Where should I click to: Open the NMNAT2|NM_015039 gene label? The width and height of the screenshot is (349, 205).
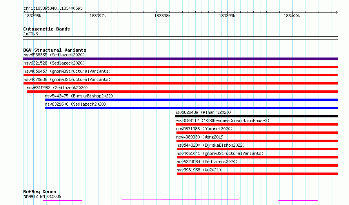click(x=42, y=196)
